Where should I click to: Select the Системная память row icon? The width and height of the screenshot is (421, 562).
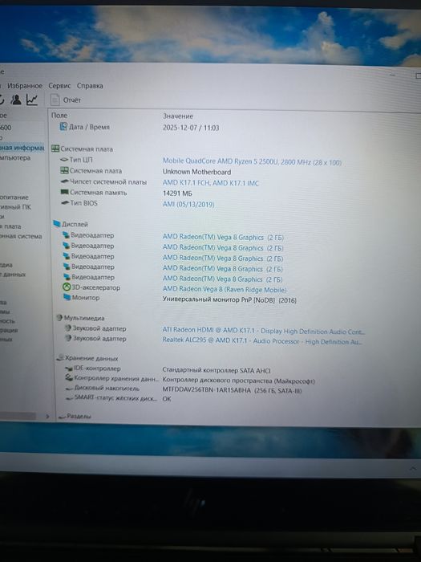tap(64, 192)
